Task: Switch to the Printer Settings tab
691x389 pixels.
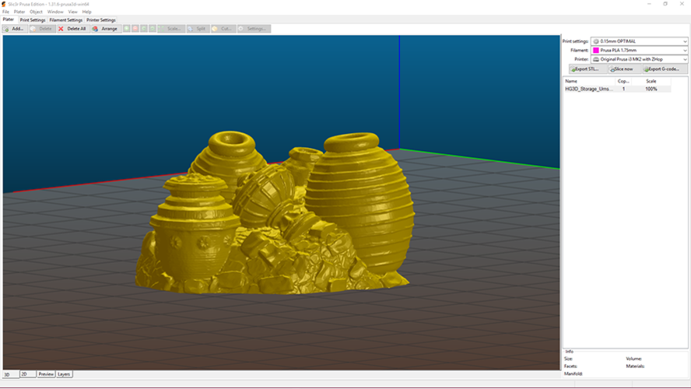Action: tap(101, 20)
